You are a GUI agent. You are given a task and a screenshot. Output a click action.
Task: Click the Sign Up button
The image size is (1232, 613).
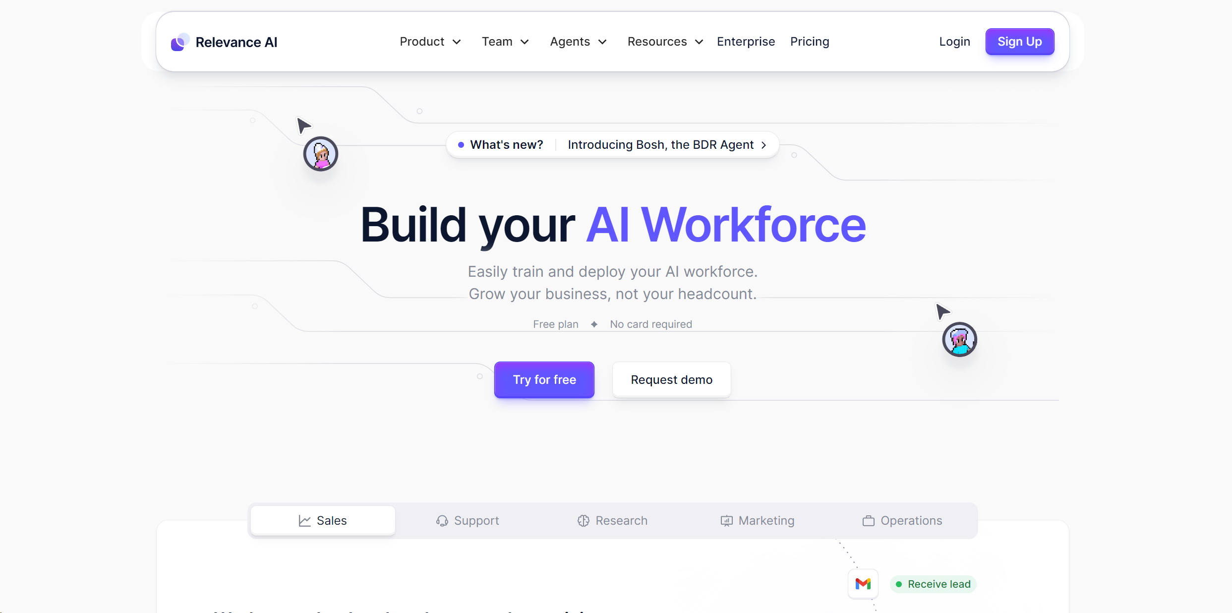pos(1021,42)
